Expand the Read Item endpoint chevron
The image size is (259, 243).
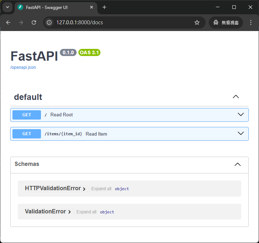pyautogui.click(x=241, y=133)
